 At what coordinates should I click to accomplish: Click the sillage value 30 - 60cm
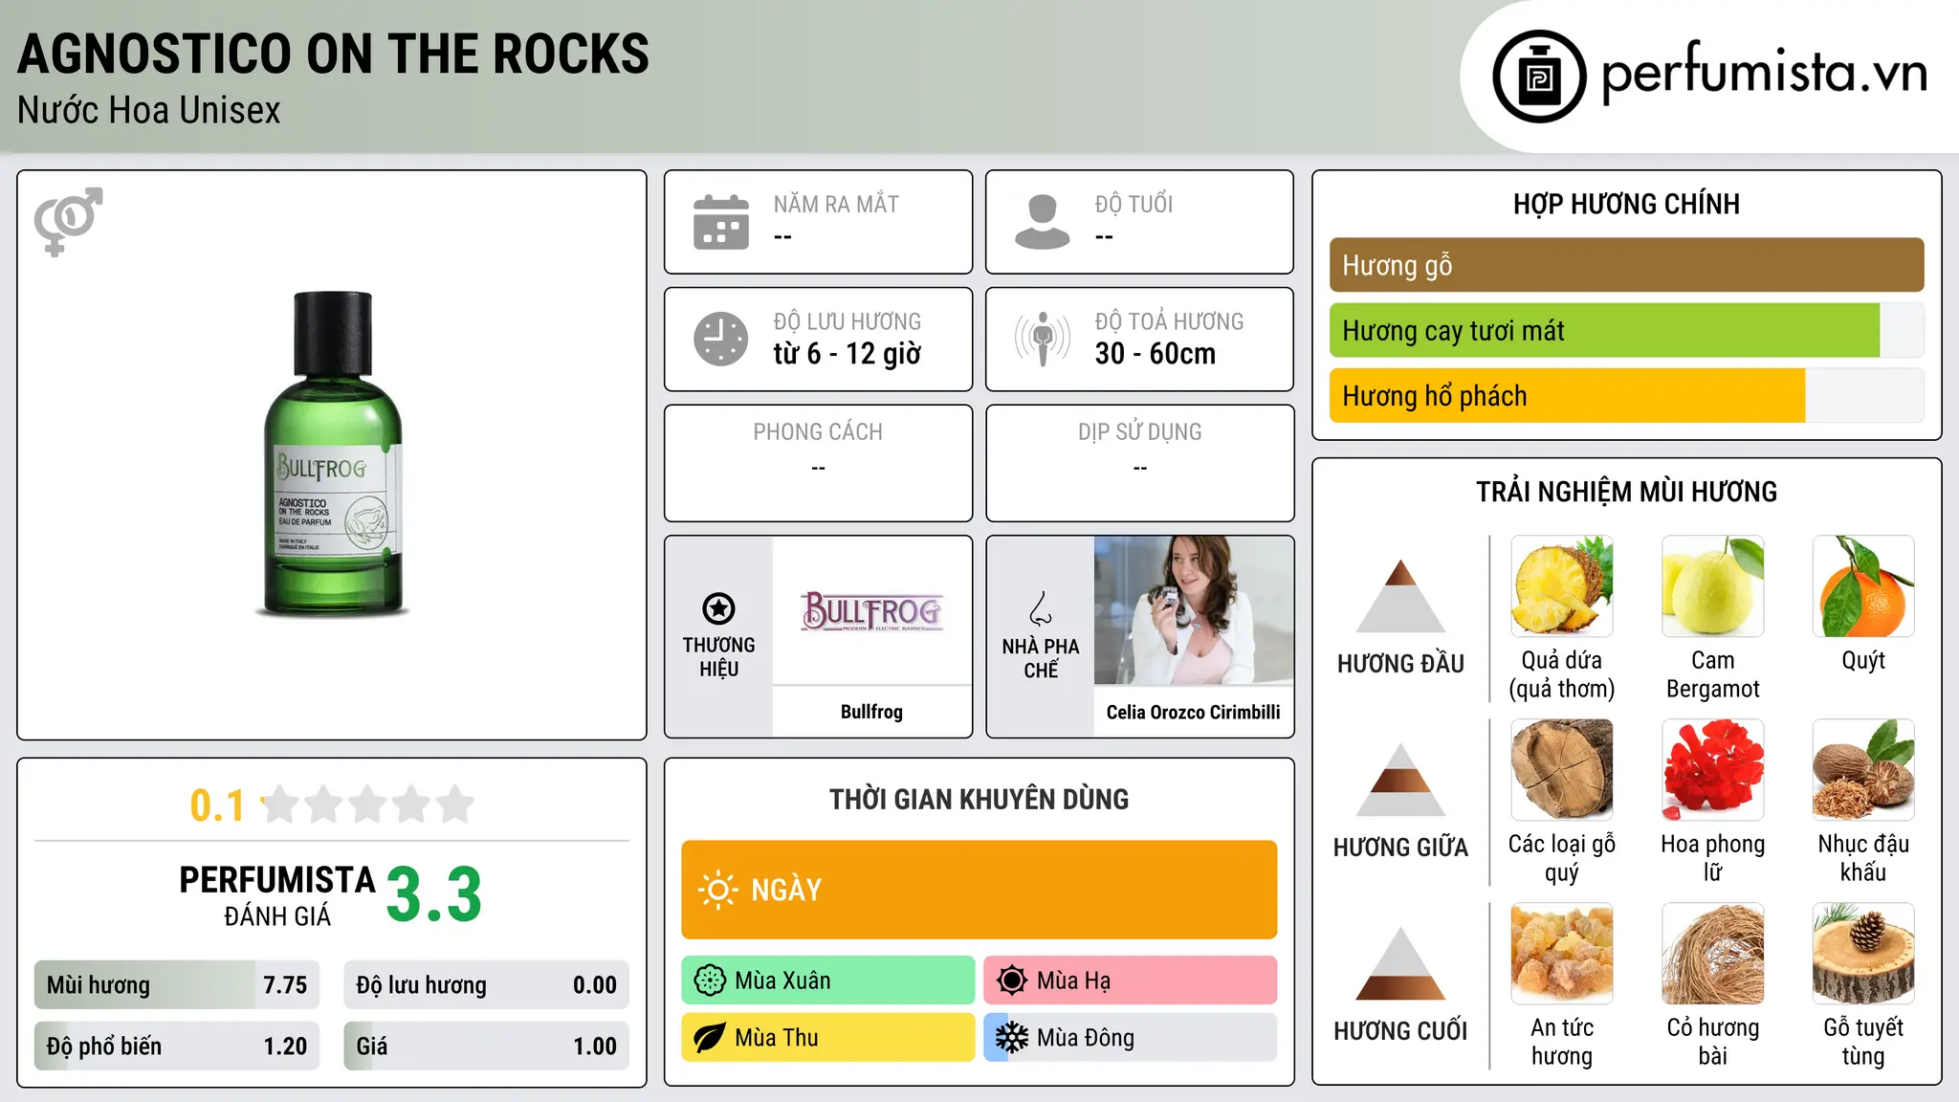pyautogui.click(x=1156, y=354)
